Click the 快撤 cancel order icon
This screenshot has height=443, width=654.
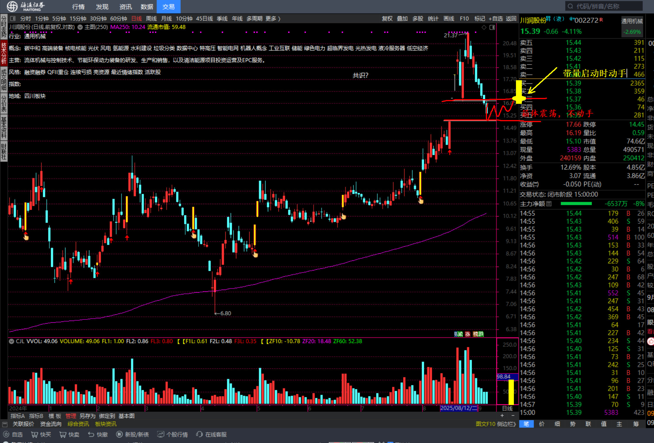click(91, 434)
